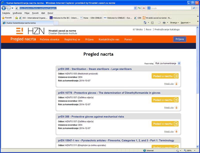Open the 67 Bricks link
Image resolution: width=200 pixels, height=153 pixels.
tap(138, 29)
